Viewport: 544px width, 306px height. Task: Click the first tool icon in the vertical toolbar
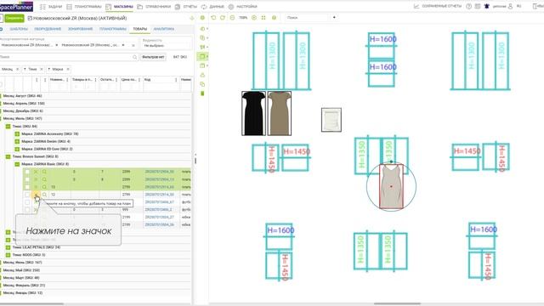(202, 28)
